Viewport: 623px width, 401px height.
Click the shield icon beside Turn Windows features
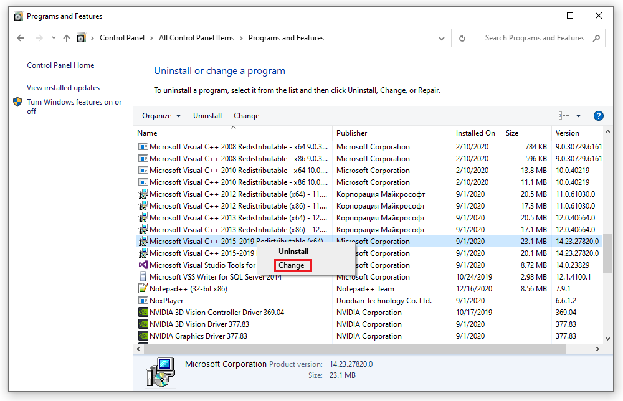(17, 101)
